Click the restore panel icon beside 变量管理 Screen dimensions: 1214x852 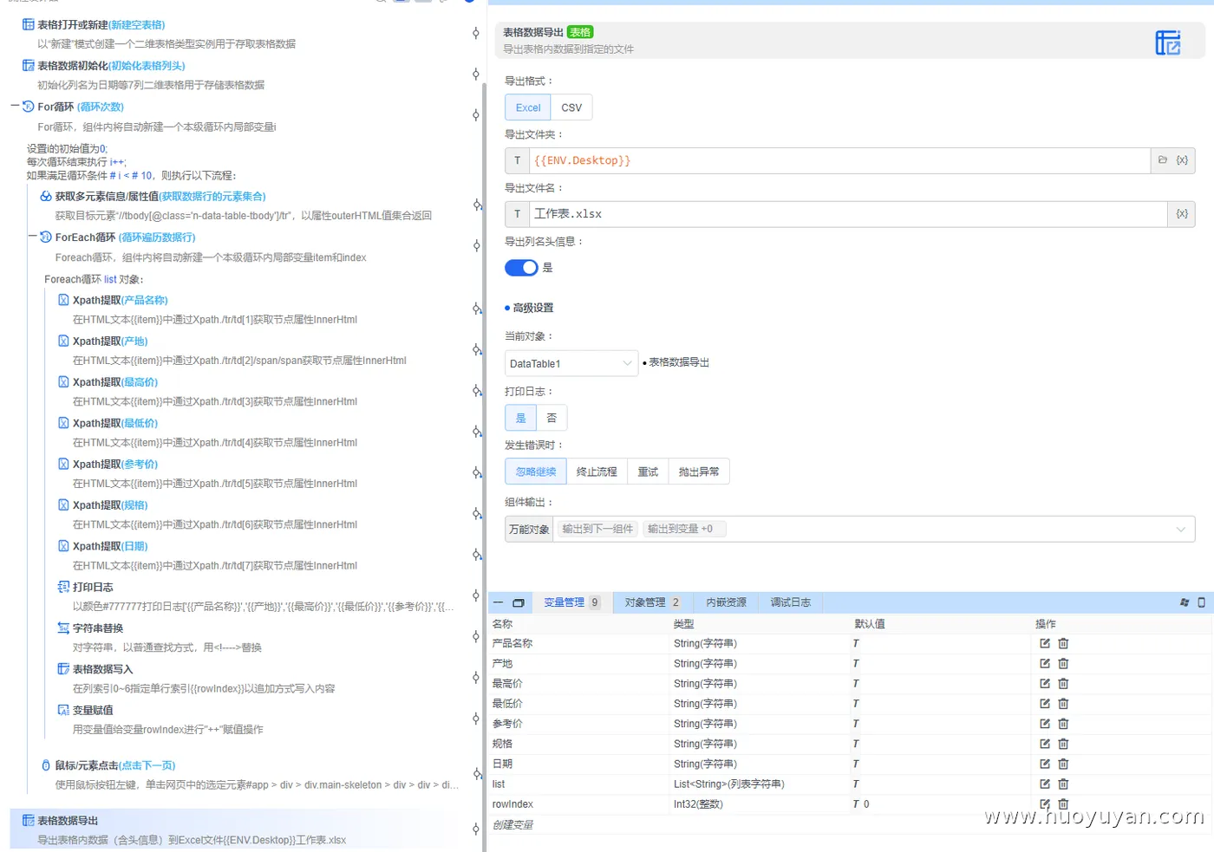pyautogui.click(x=519, y=602)
